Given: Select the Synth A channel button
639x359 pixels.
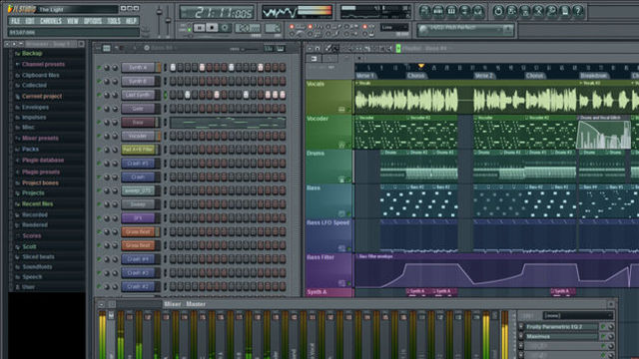Looking at the screenshot, I should [x=138, y=67].
